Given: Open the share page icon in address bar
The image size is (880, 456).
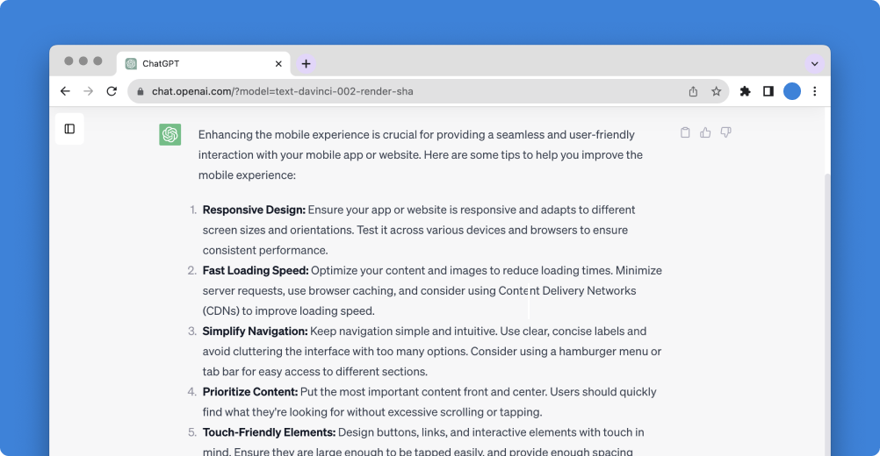Looking at the screenshot, I should [693, 91].
